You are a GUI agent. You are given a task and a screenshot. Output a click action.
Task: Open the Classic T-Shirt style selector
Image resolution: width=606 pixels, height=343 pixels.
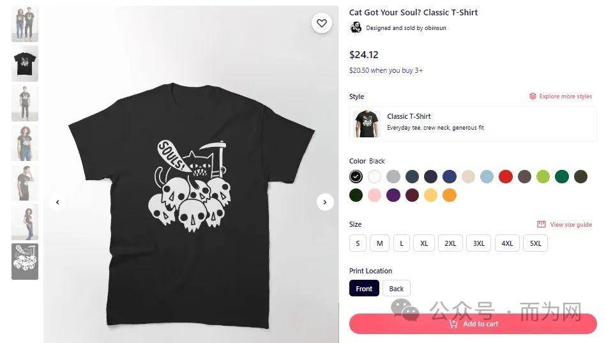(473, 124)
